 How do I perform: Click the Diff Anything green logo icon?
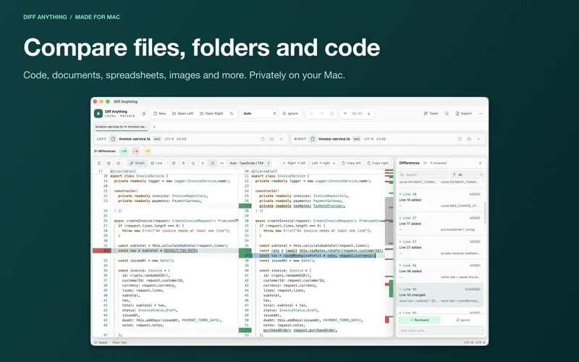[98, 114]
